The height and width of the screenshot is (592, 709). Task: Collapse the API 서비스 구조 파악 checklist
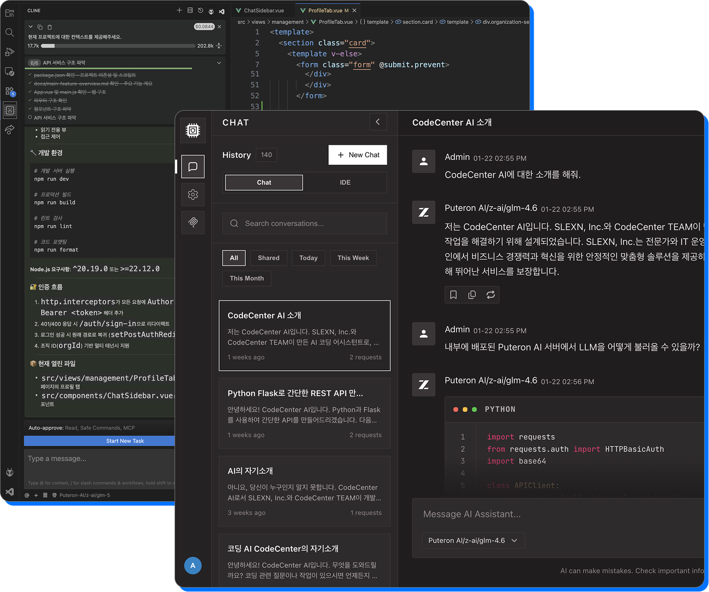(x=219, y=63)
